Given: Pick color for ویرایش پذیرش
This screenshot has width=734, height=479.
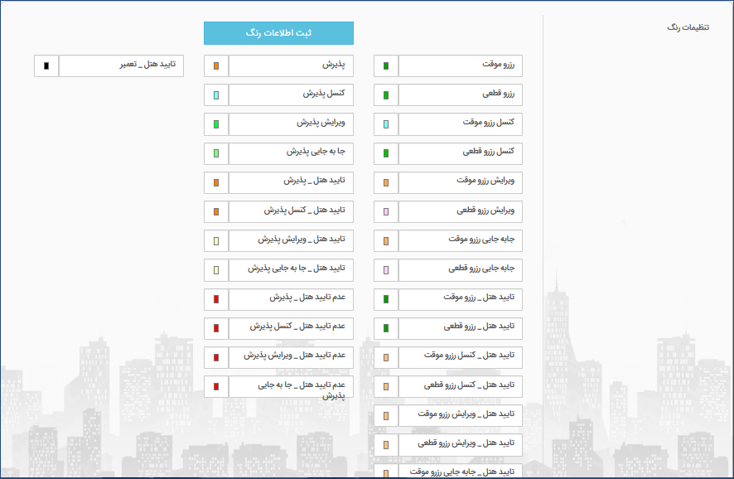Looking at the screenshot, I should pos(216,124).
